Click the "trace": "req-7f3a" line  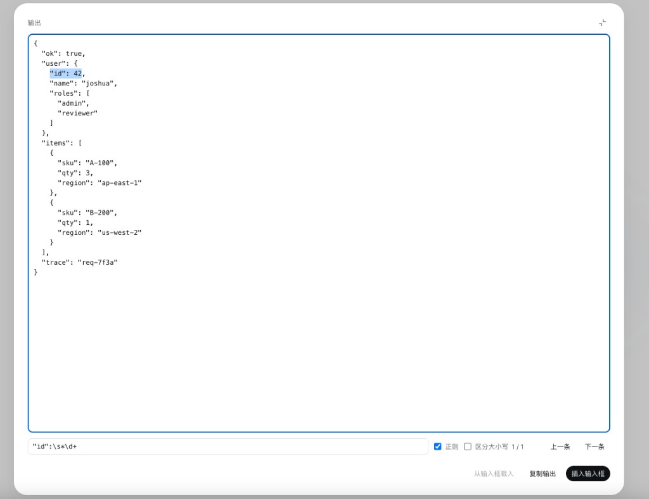79,262
